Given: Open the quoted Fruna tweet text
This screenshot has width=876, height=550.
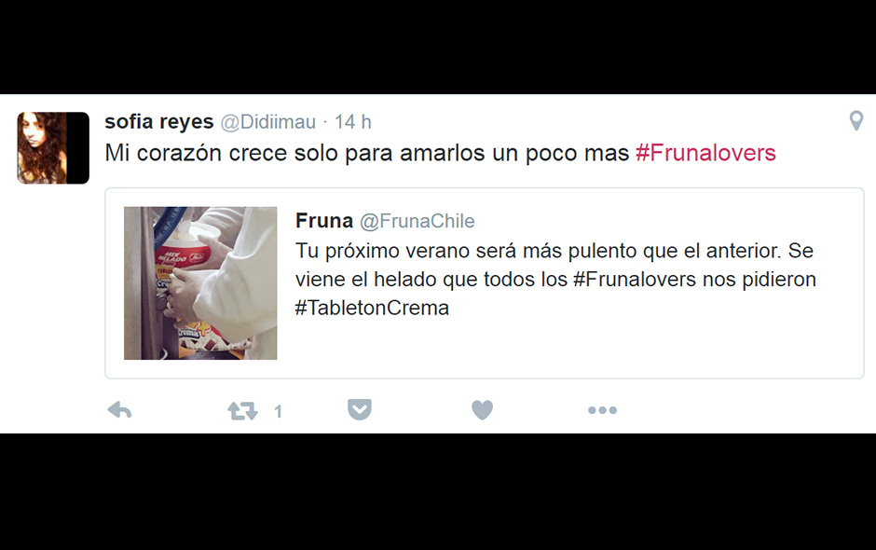Looking at the screenshot, I should point(555,279).
